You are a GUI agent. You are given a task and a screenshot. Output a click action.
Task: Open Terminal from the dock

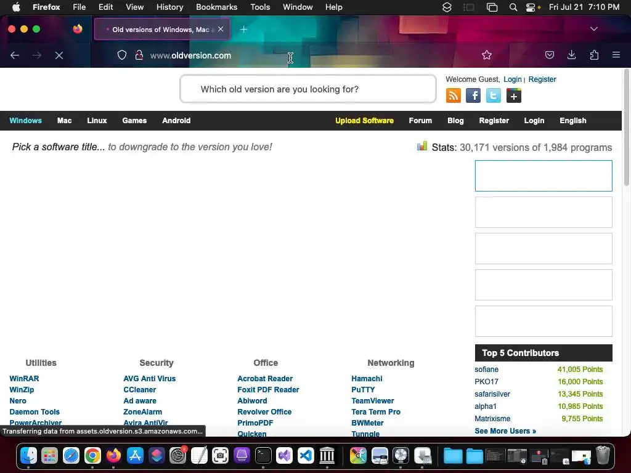263,455
